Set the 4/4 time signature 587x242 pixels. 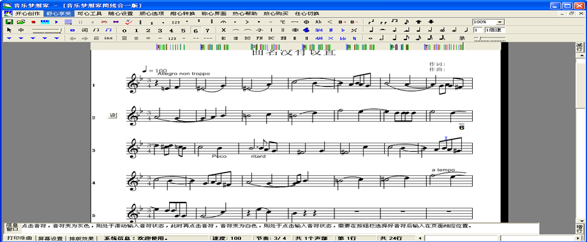pos(318,38)
